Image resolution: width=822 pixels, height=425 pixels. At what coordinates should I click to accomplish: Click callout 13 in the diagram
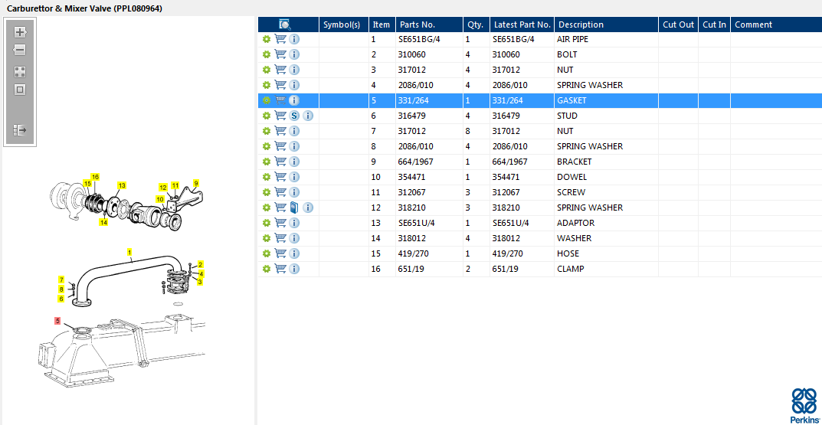(x=122, y=185)
